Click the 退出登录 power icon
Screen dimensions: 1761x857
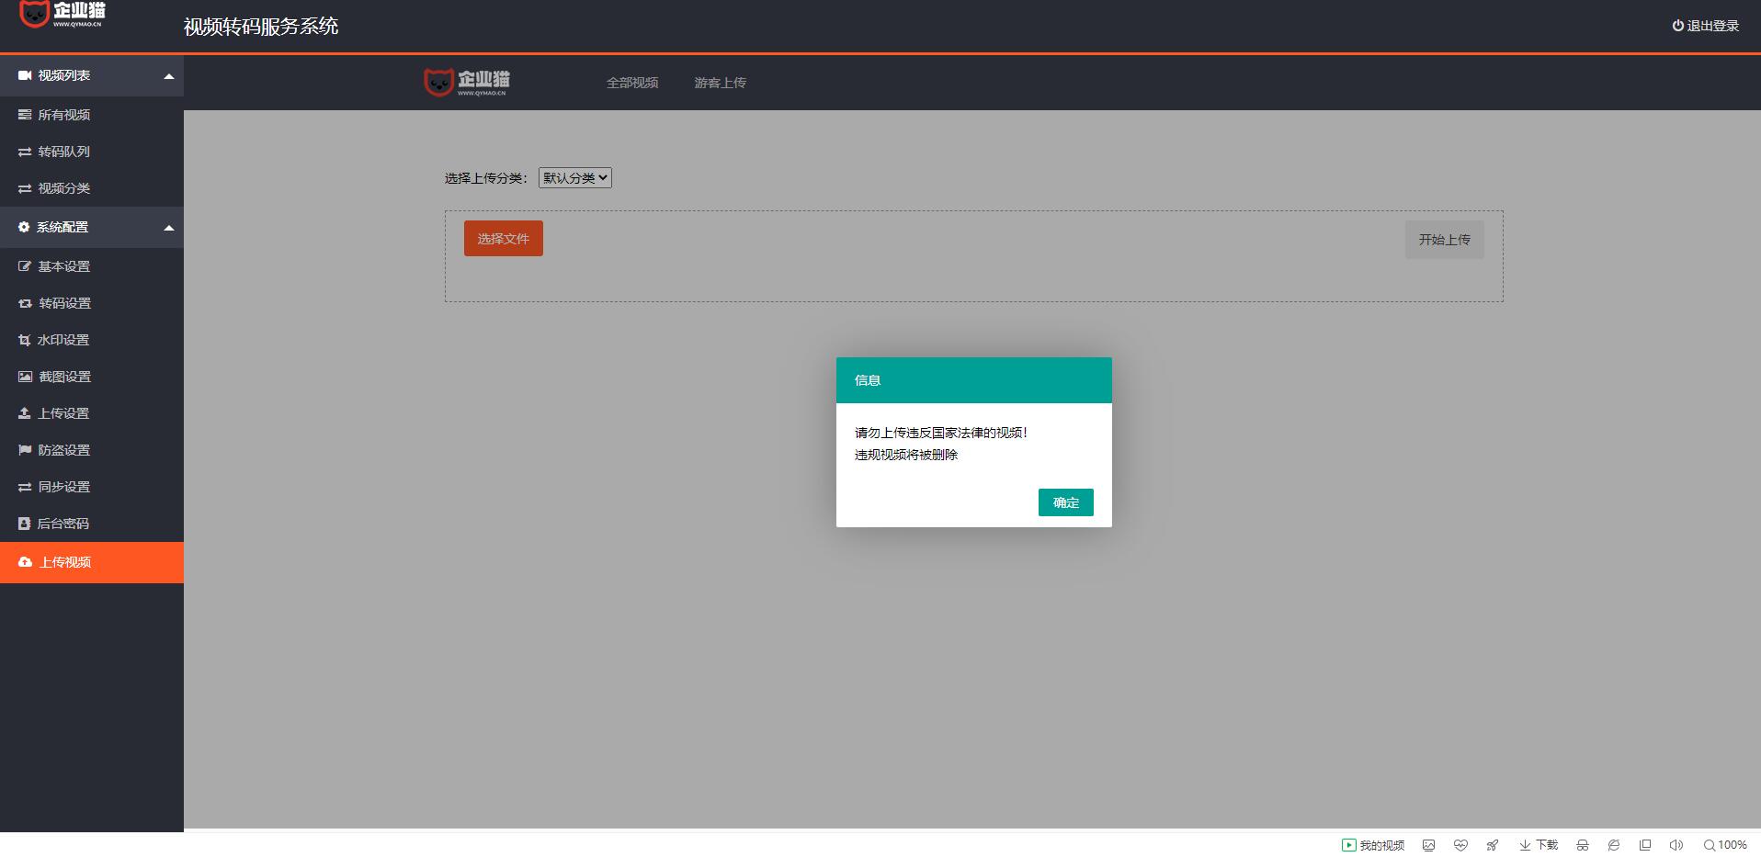tap(1677, 26)
